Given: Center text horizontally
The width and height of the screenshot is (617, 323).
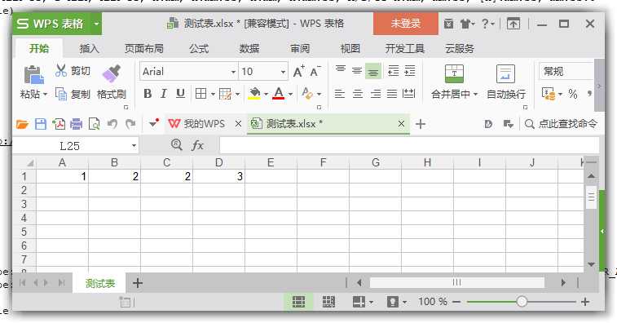Looking at the screenshot, I should pos(357,94).
